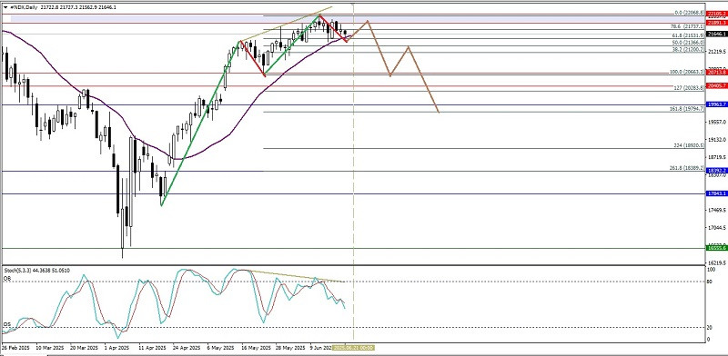Click the 10 Mar 2025 date label
The height and width of the screenshot is (356, 728).
point(49,347)
